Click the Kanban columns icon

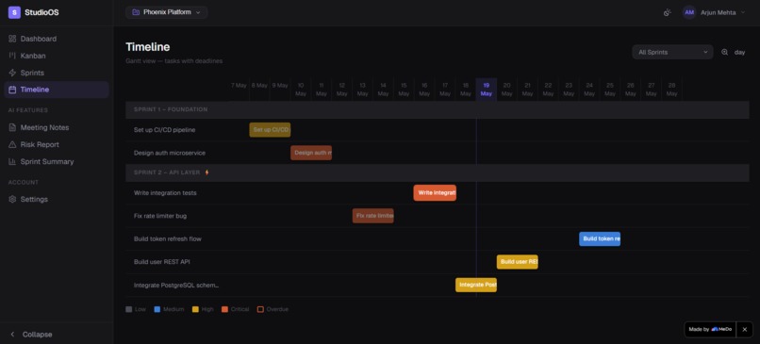pyautogui.click(x=12, y=56)
